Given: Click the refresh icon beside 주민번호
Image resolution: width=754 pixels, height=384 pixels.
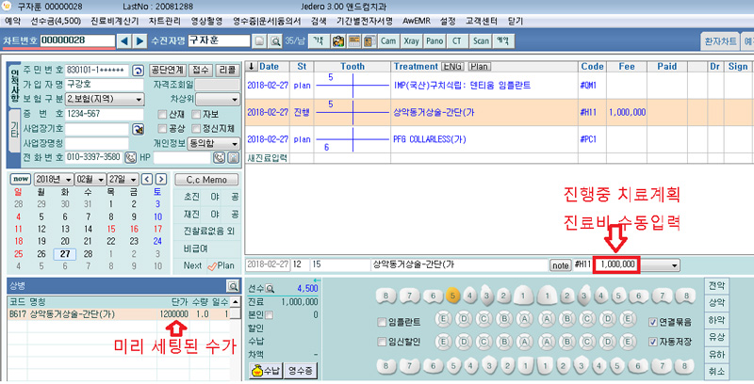Looking at the screenshot, I should pyautogui.click(x=139, y=71).
